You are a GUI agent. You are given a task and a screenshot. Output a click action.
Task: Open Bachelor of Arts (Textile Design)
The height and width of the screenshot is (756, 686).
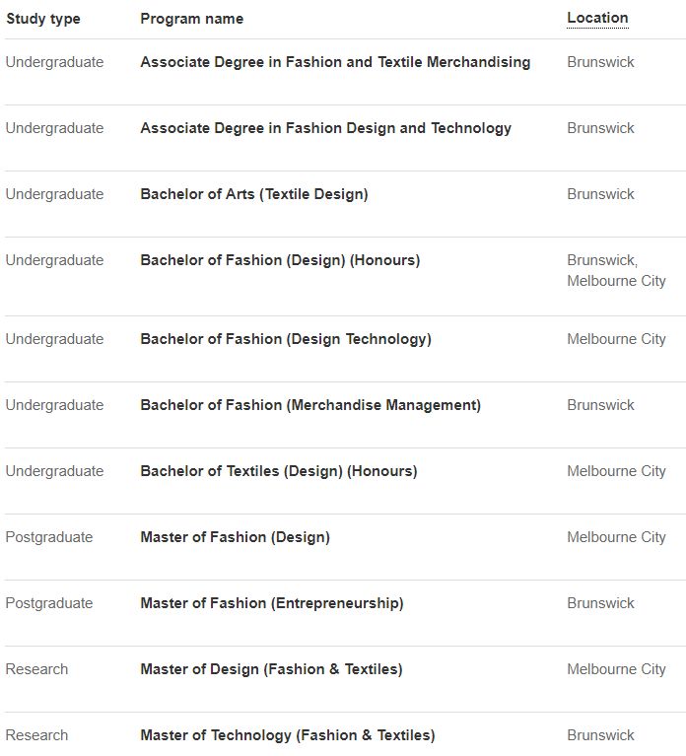click(254, 194)
